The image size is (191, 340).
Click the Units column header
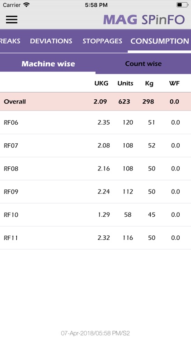[x=125, y=83]
